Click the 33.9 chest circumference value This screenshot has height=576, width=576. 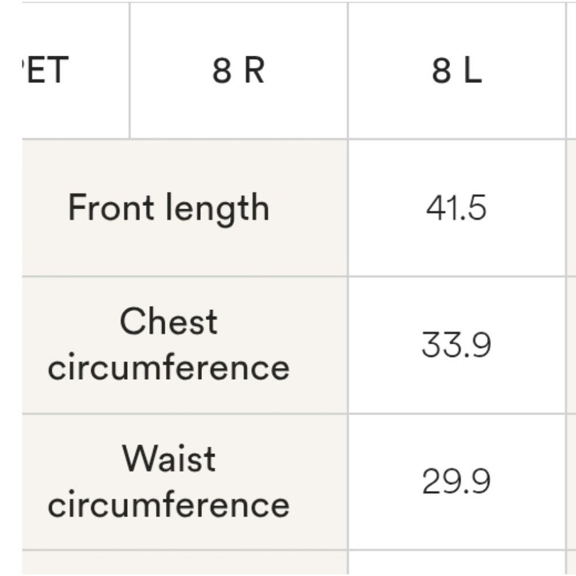(x=457, y=345)
